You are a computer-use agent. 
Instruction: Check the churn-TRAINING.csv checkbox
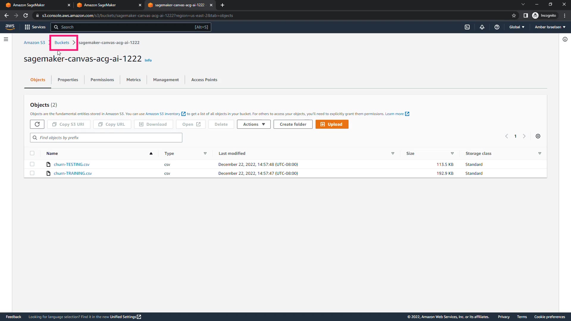(32, 173)
